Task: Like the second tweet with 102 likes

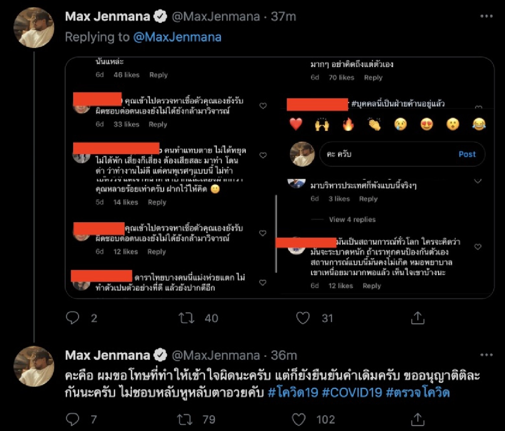Action: [299, 419]
